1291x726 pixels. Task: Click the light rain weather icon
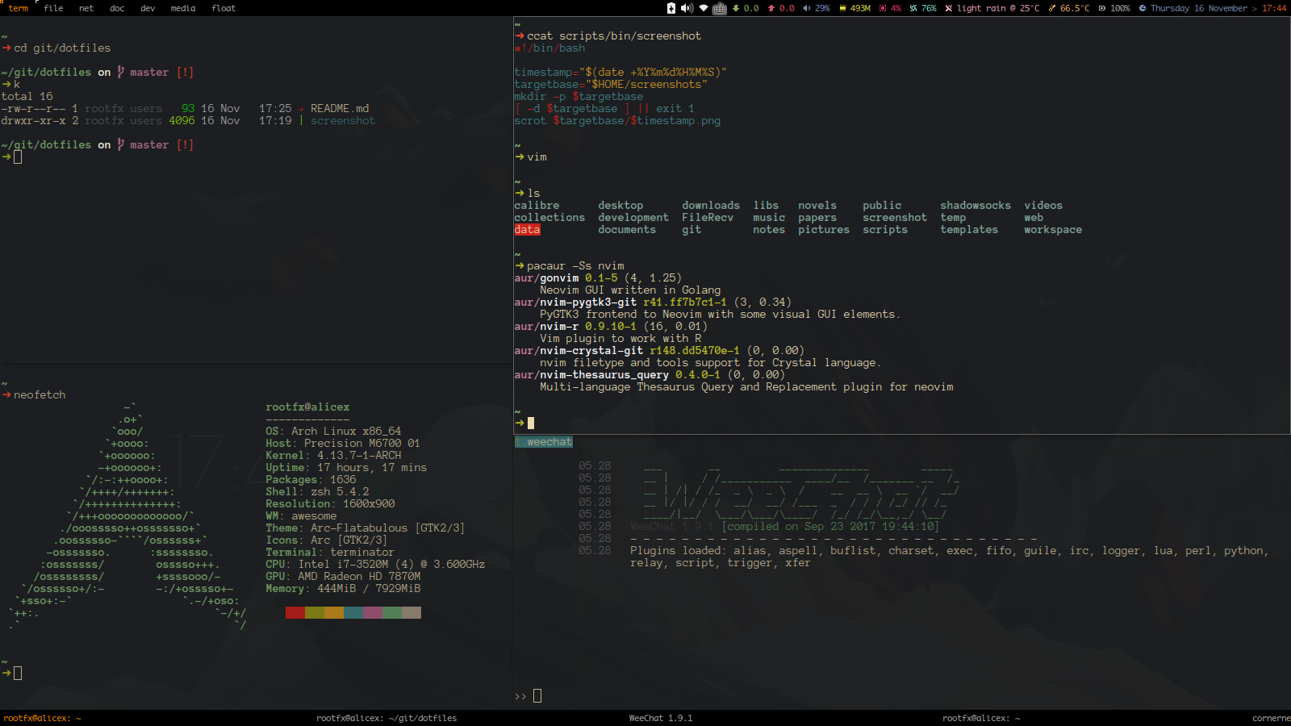point(949,8)
